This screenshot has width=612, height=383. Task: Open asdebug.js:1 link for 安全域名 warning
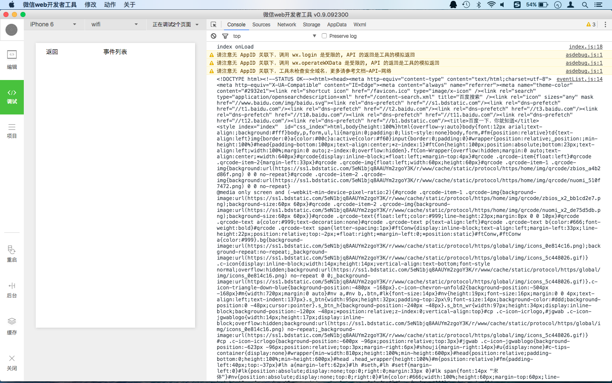click(x=584, y=71)
